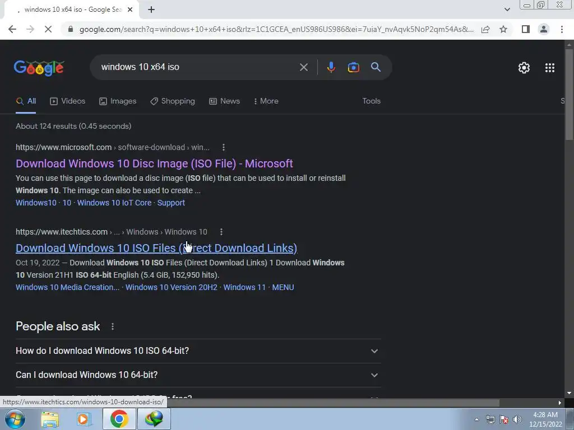Image resolution: width=574 pixels, height=430 pixels.
Task: Open search Tools options
Action: pos(371,101)
